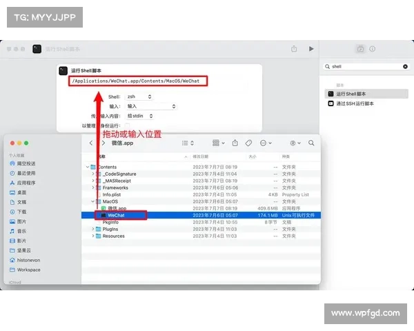Click the run (play) button in Shortcuts toolbar
This screenshot has height=331, width=414.
[x=312, y=49]
